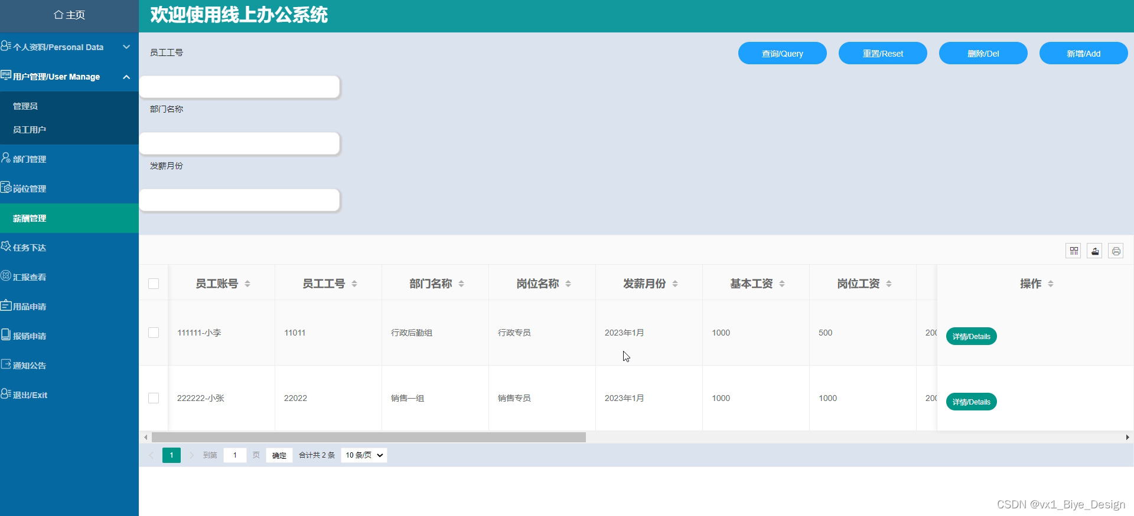Open the column filter icon in table toolbar

click(1074, 251)
